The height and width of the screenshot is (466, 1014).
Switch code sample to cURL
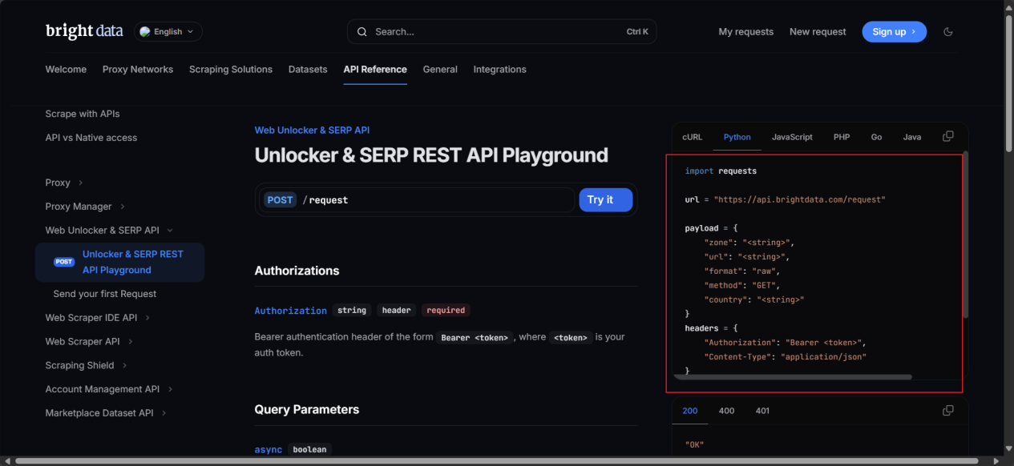(x=693, y=137)
